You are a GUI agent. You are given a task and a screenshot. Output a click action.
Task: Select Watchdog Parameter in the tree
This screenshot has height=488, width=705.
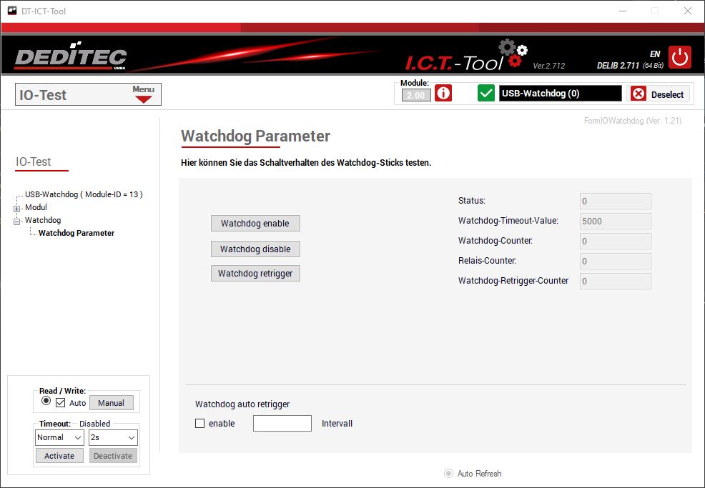(x=77, y=233)
